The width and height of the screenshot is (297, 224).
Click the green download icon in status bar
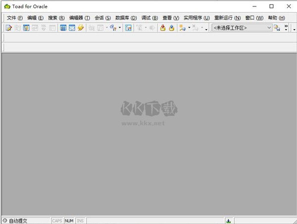pos(229,221)
